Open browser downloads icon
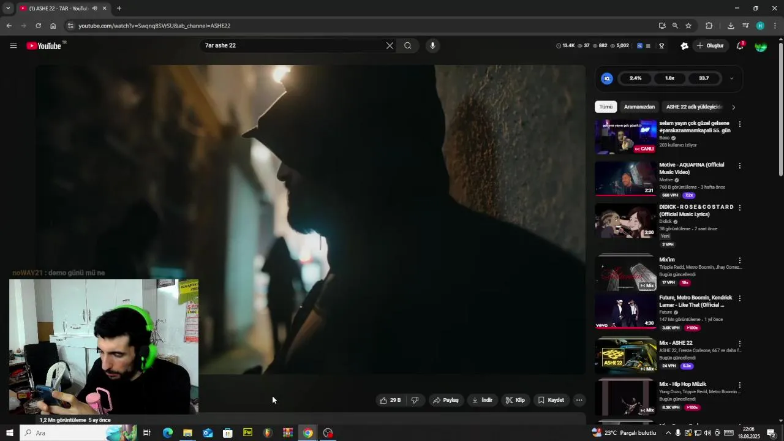The image size is (784, 441). [x=731, y=26]
